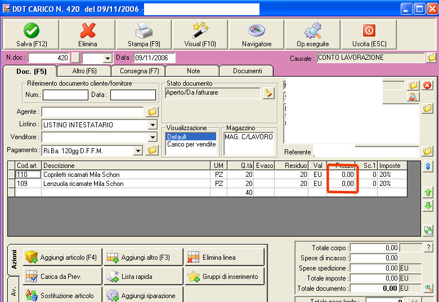Click the Spese di incasso value field

[x=374, y=257]
